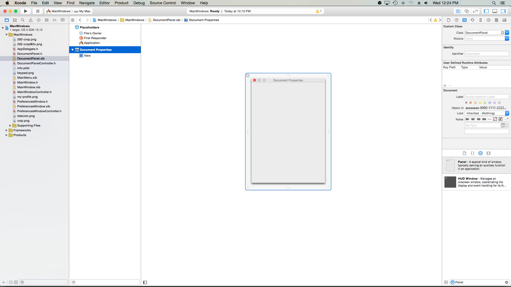Open the Connections inspector arrow icon
The width and height of the screenshot is (511, 287).
tap(488, 20)
